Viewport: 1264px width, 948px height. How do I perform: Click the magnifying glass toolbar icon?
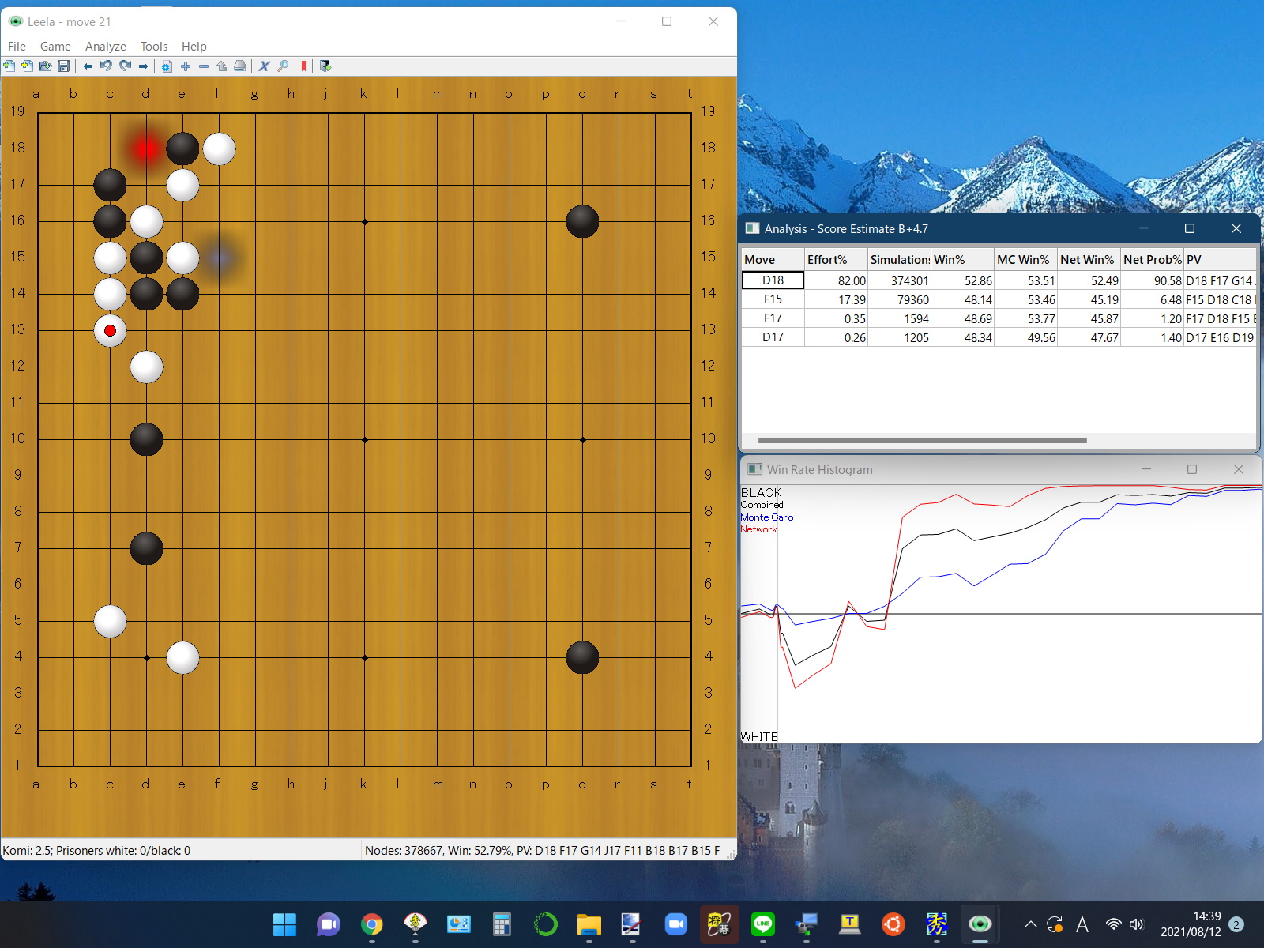283,66
